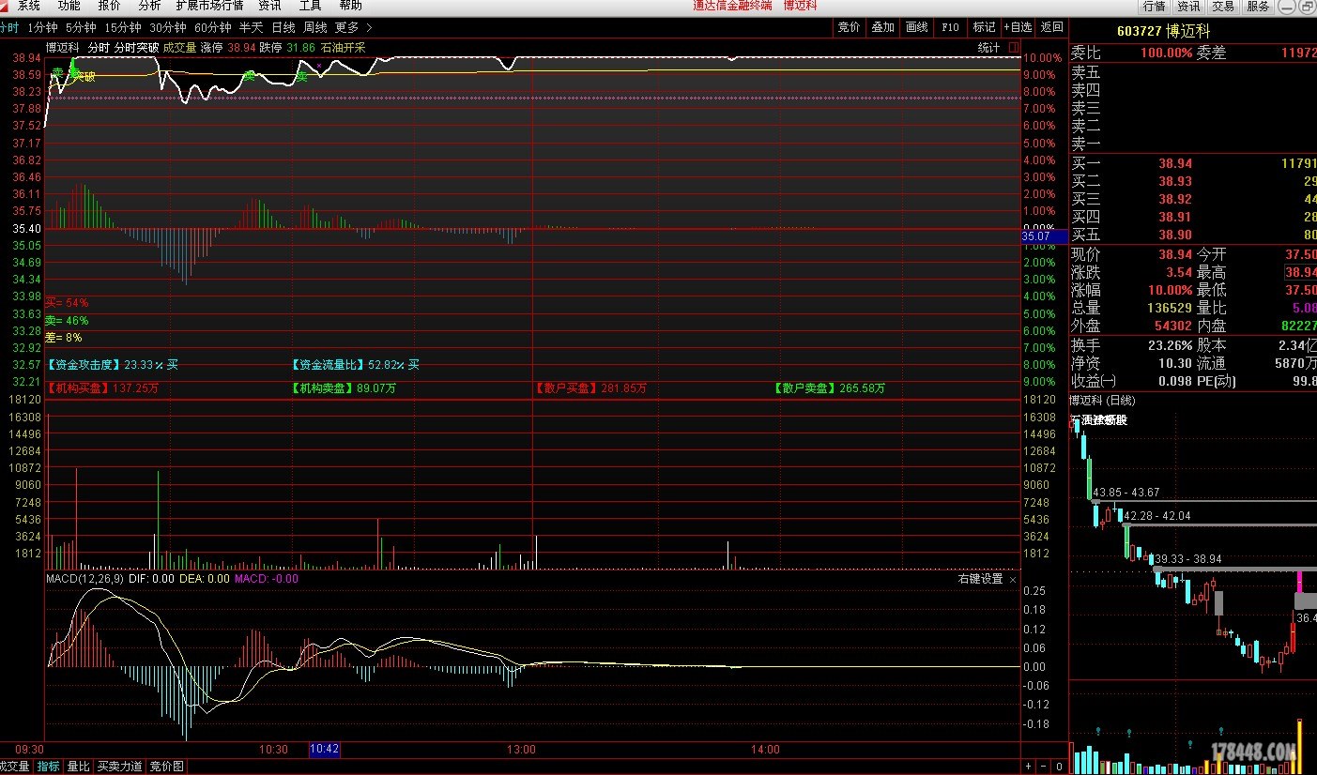Click the 买三 price 38.92 row
1317x775 pixels.
tap(1193, 199)
